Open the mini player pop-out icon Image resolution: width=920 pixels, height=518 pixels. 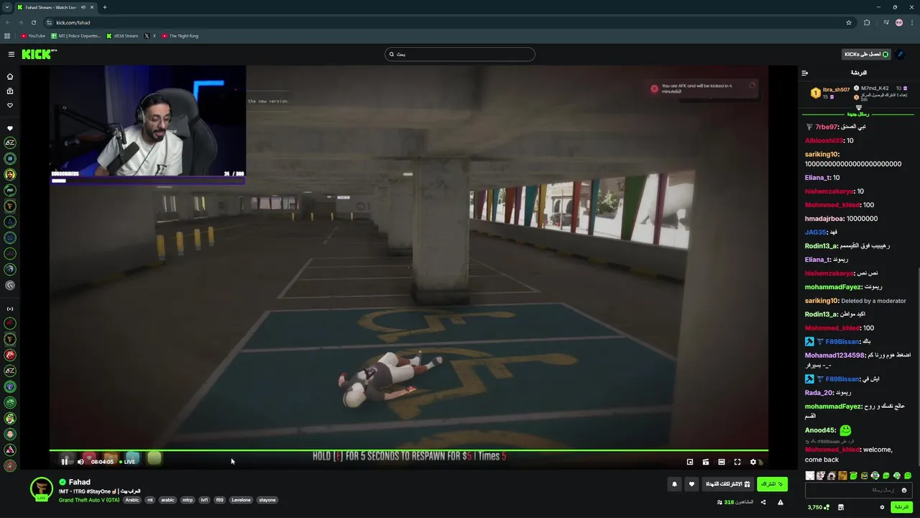click(690, 462)
